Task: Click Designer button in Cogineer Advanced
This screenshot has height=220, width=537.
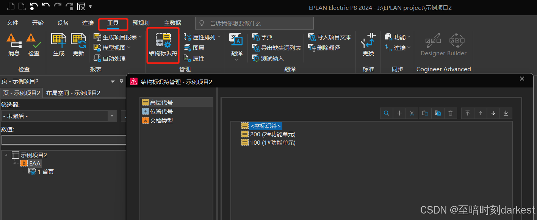Action: pos(432,44)
